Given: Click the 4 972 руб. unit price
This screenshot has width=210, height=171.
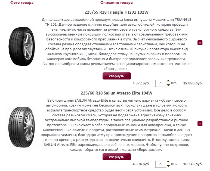Looking at the screenshot, I should (x=141, y=83).
